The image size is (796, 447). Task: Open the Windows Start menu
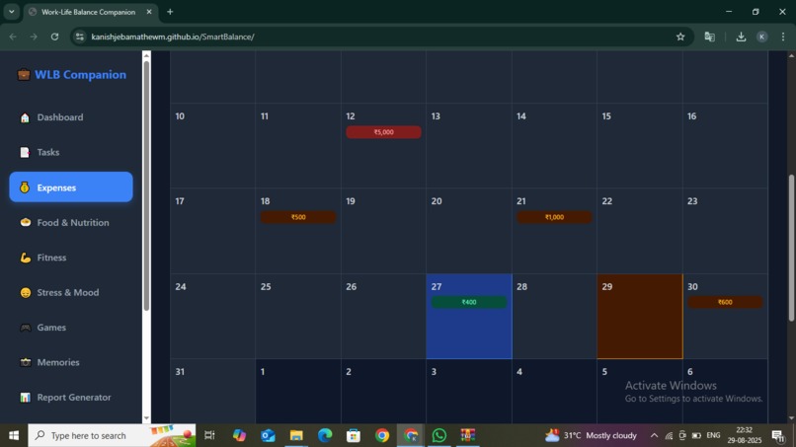14,435
